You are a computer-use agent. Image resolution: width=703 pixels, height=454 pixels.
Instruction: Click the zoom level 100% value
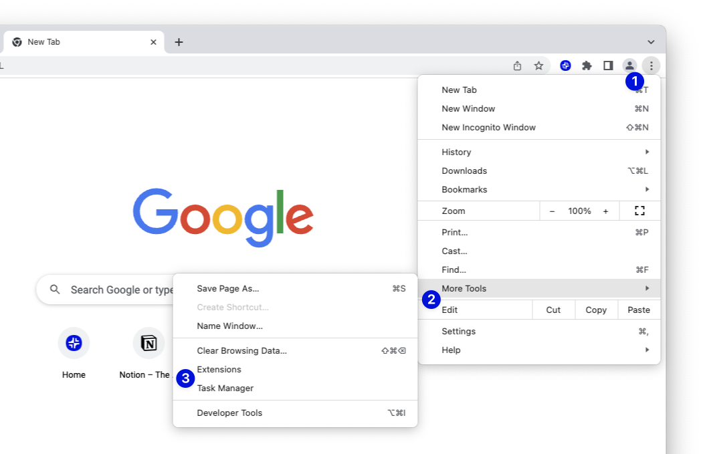click(x=579, y=211)
